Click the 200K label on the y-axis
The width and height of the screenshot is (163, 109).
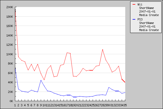(x=9, y=7)
